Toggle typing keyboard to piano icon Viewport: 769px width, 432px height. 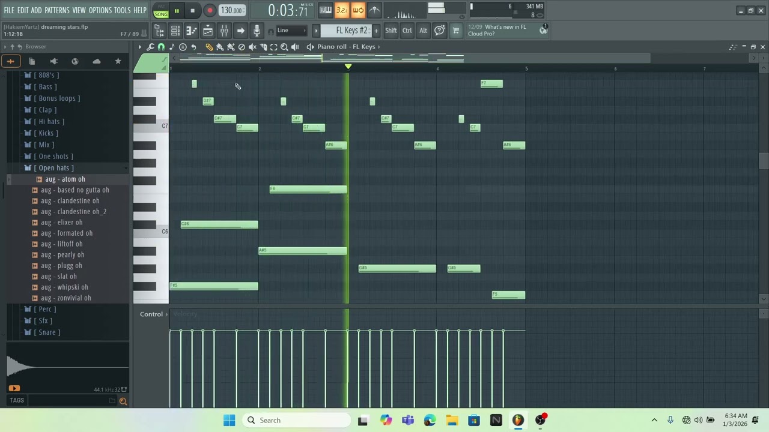click(x=326, y=10)
